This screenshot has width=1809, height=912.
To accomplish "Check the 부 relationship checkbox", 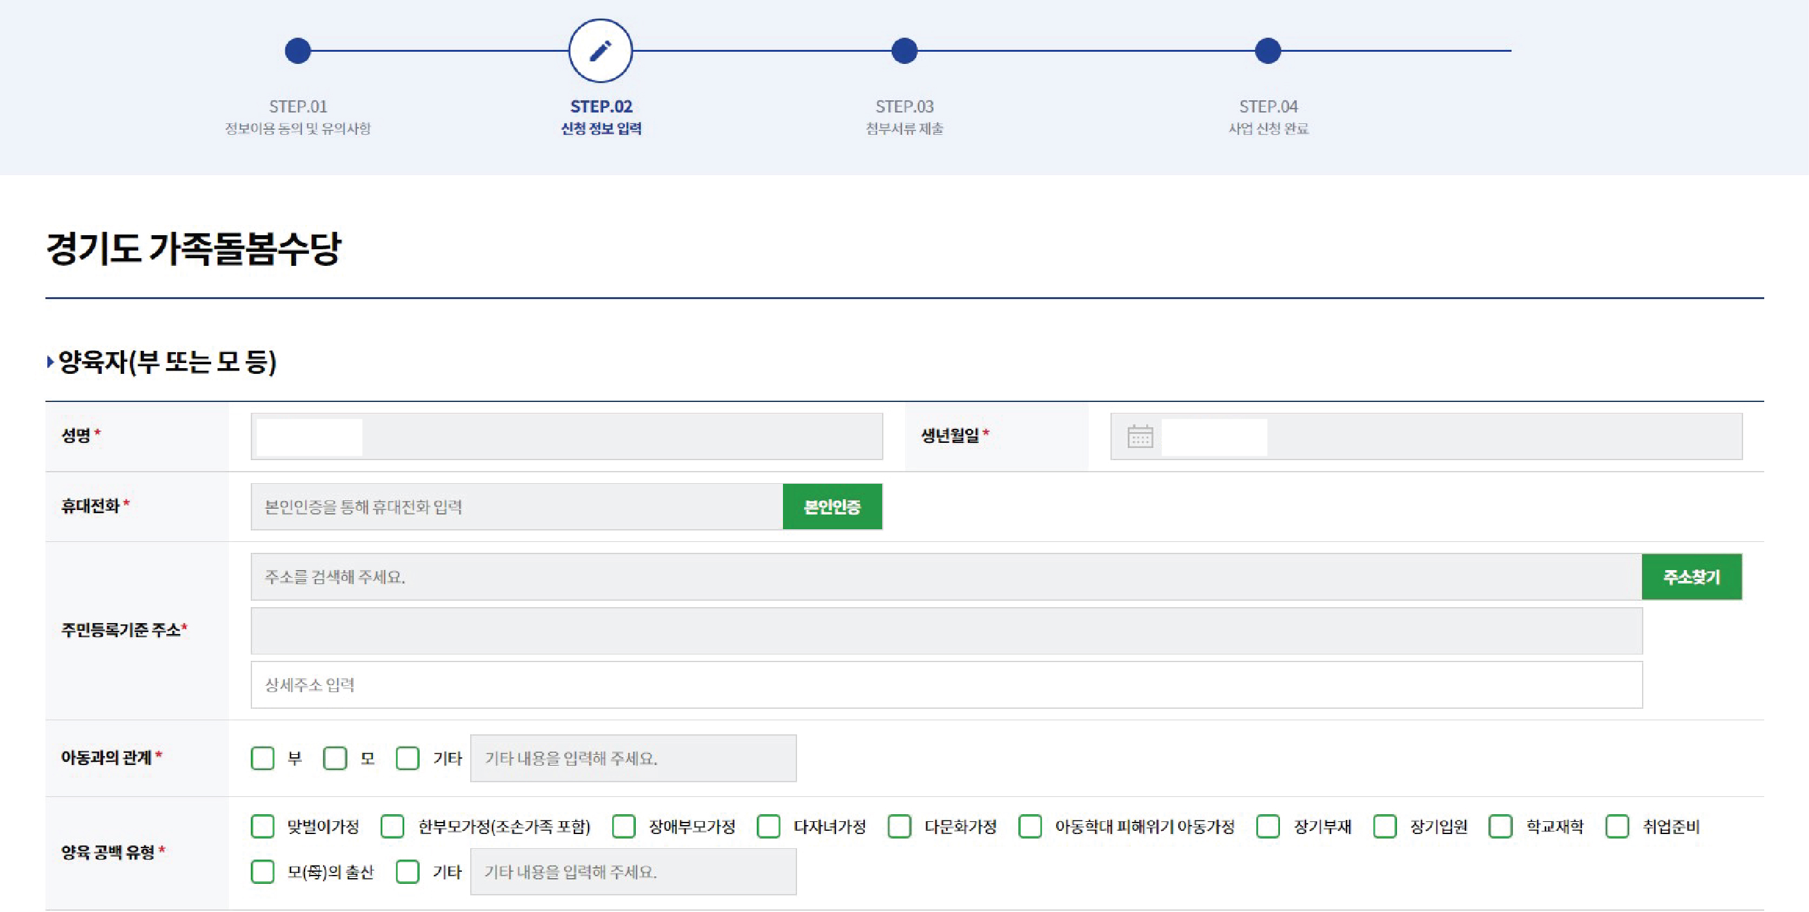I will pos(263,758).
